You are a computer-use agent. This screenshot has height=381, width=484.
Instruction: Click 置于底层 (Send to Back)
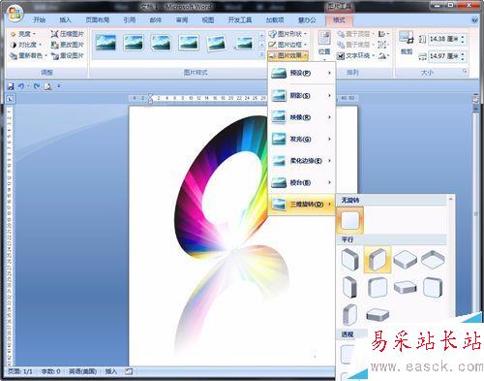(x=355, y=45)
